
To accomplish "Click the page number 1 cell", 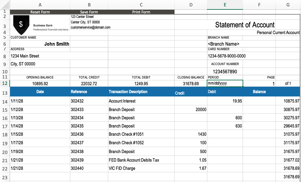I will pyautogui.click(x=259, y=83).
